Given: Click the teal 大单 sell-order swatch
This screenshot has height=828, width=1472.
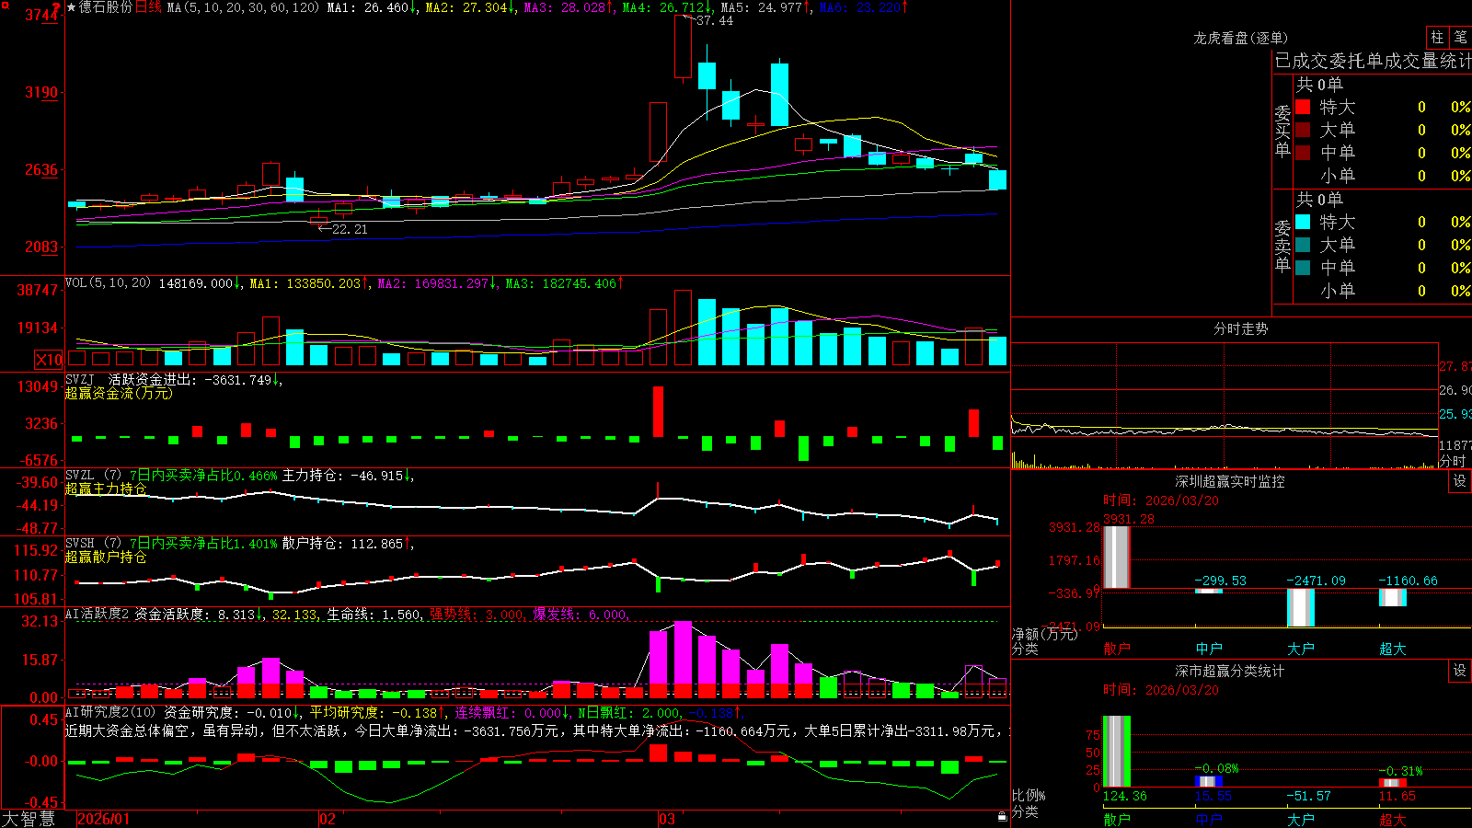Looking at the screenshot, I should coord(1303,245).
